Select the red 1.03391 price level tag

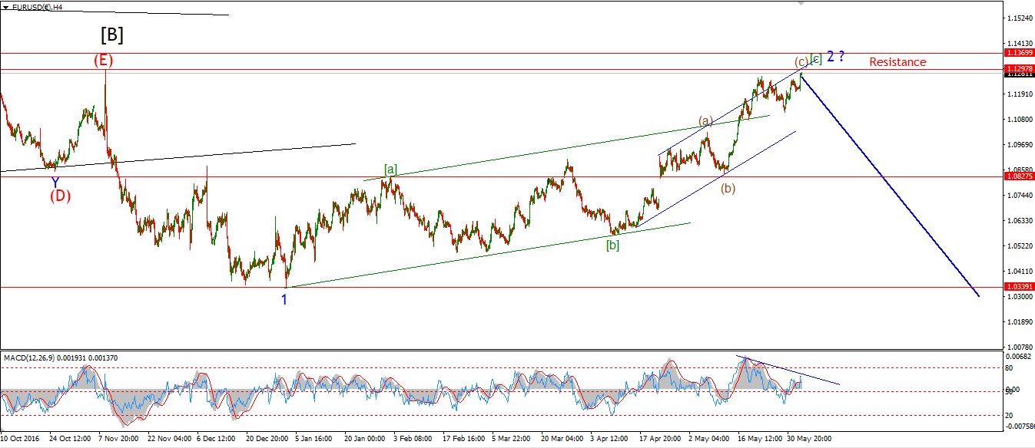(1020, 286)
